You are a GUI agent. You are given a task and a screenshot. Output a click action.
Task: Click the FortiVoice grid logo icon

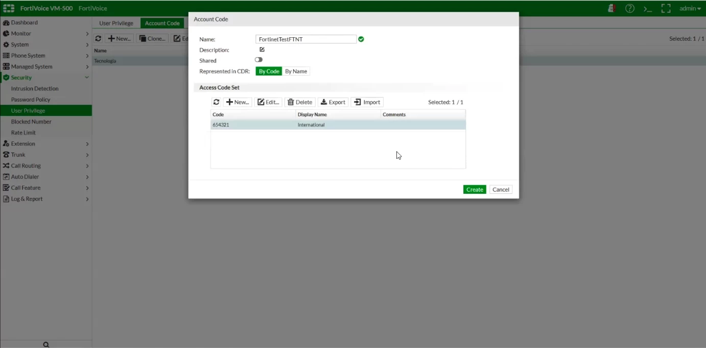[x=9, y=8]
